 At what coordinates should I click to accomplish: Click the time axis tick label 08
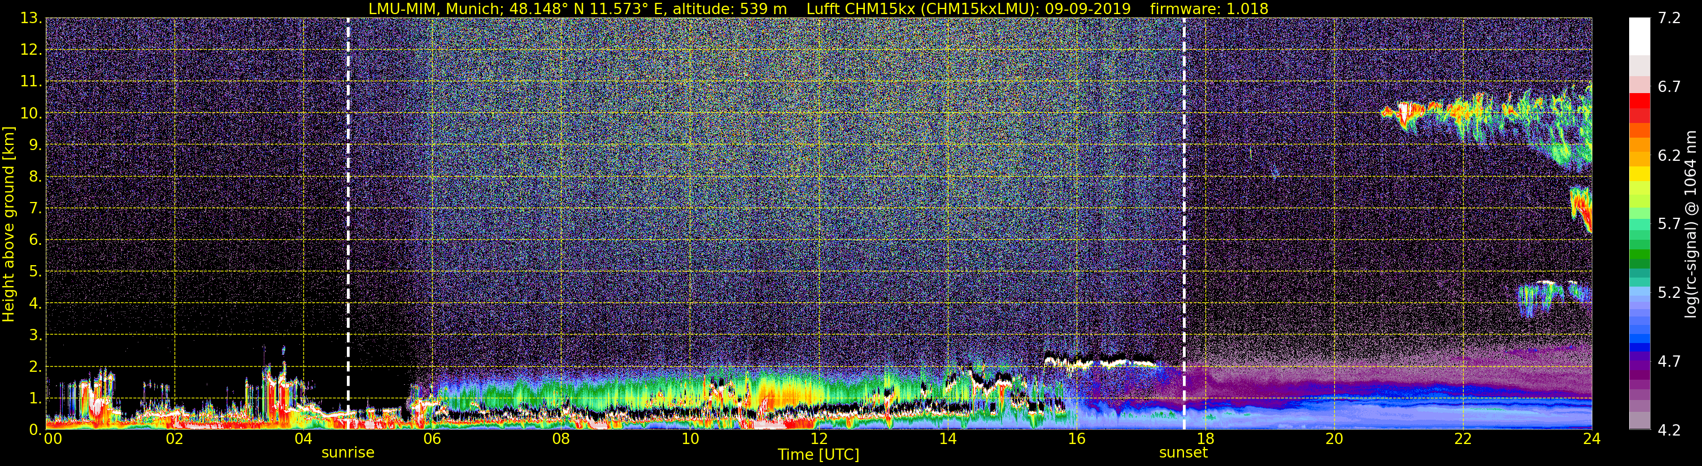coord(561,439)
